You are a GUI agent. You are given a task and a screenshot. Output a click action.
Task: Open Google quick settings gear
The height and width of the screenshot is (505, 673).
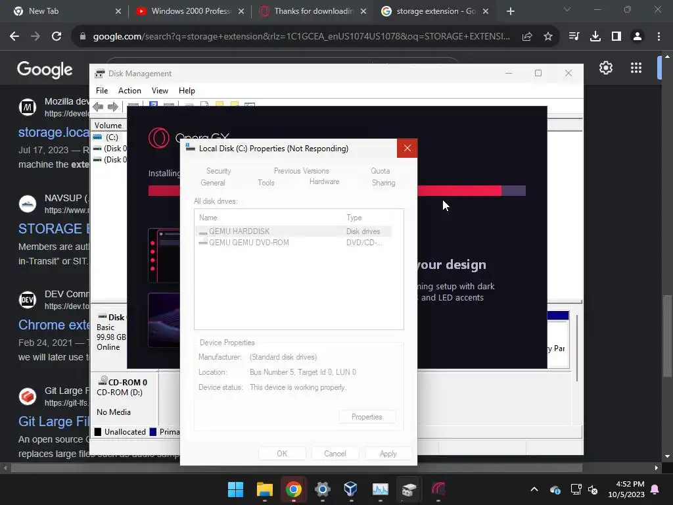pos(605,68)
